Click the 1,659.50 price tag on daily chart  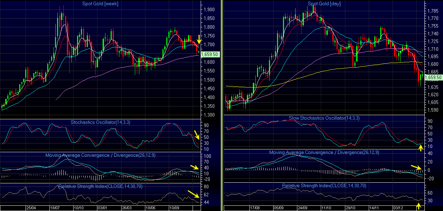pos(433,77)
